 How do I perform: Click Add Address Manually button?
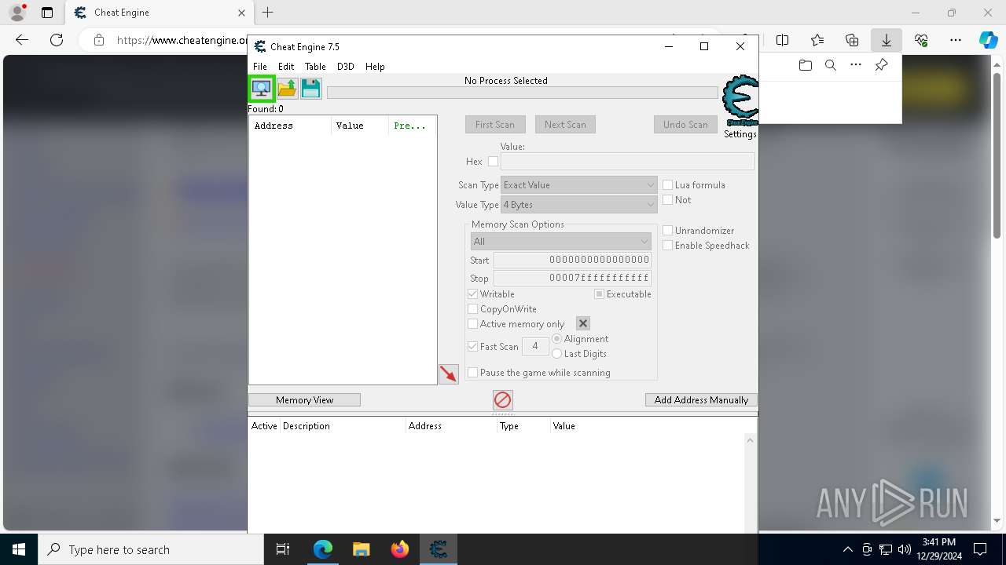(702, 400)
